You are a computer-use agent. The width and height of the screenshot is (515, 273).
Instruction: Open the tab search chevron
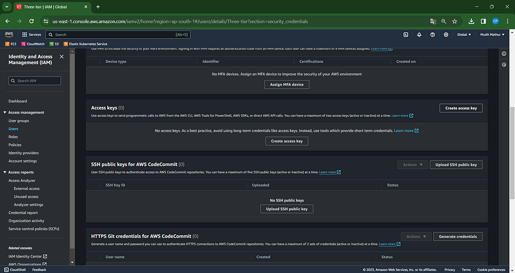(6, 6)
